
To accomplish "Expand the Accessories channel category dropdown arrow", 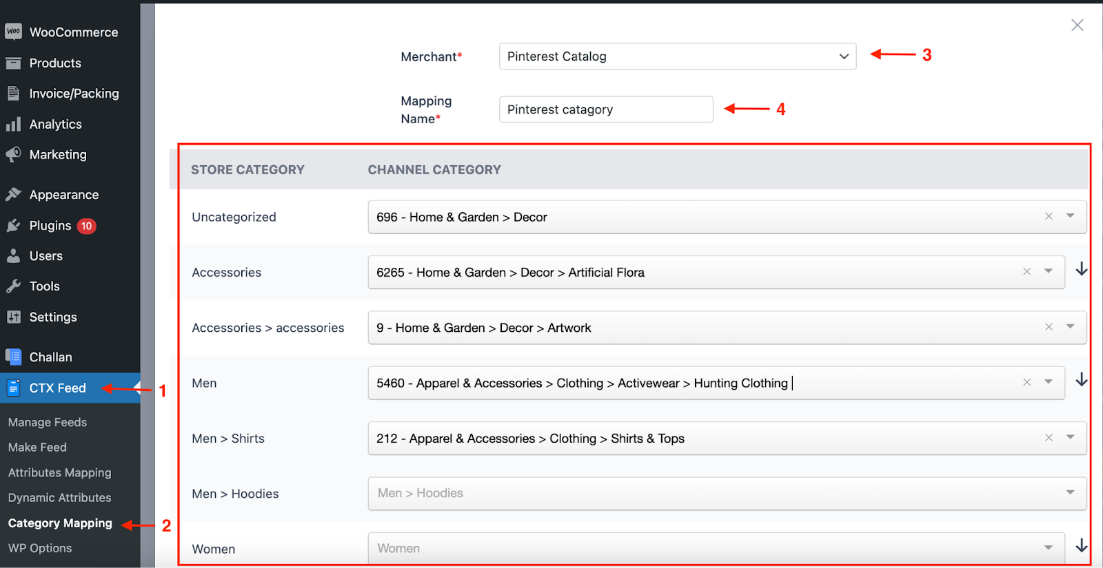I will pyautogui.click(x=1049, y=272).
